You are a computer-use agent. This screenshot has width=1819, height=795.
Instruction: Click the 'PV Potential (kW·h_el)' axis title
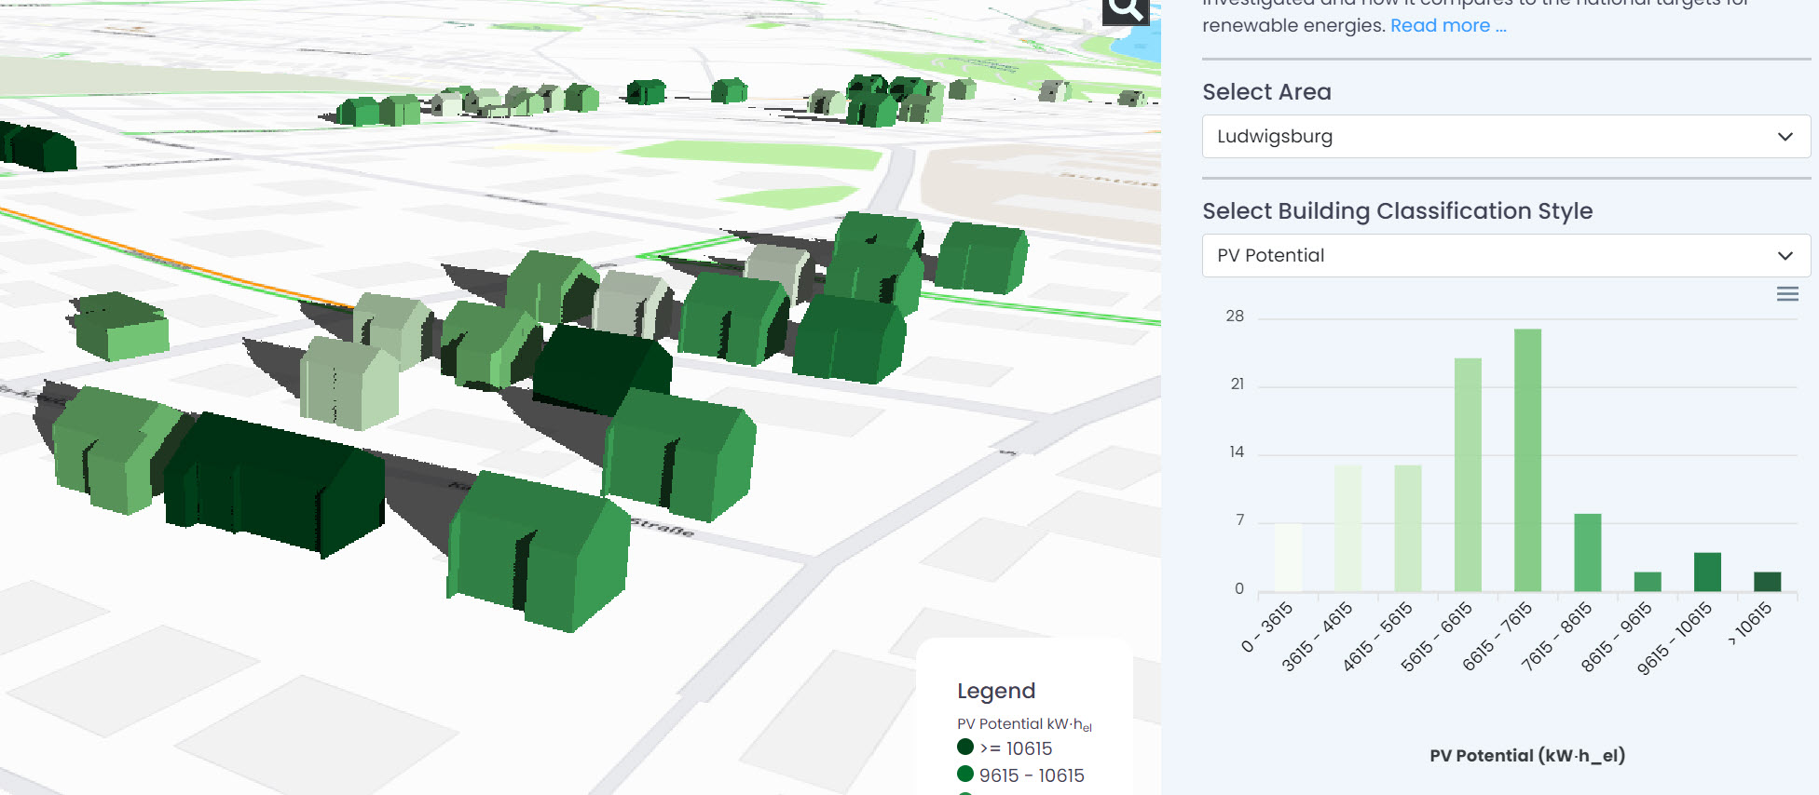(x=1527, y=755)
